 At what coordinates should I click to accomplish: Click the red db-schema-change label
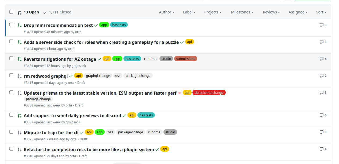tap(209, 92)
